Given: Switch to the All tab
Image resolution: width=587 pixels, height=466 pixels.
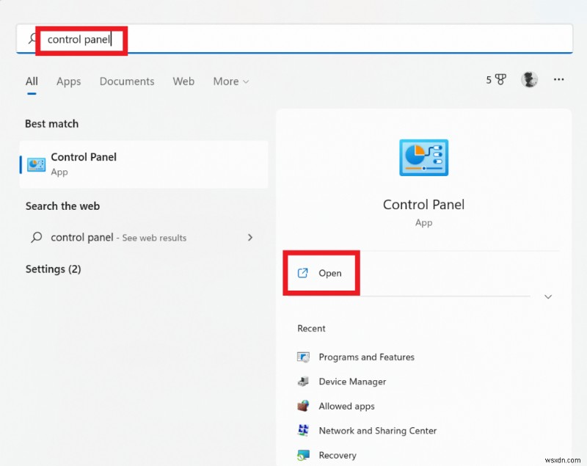Looking at the screenshot, I should pos(32,81).
